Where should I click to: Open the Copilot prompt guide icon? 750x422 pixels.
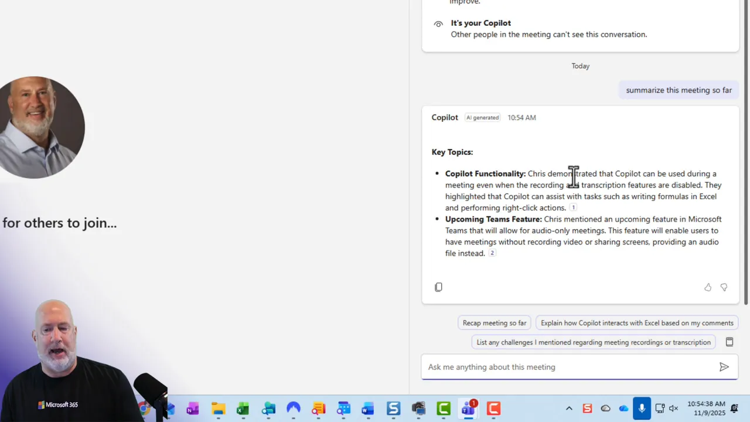(729, 342)
